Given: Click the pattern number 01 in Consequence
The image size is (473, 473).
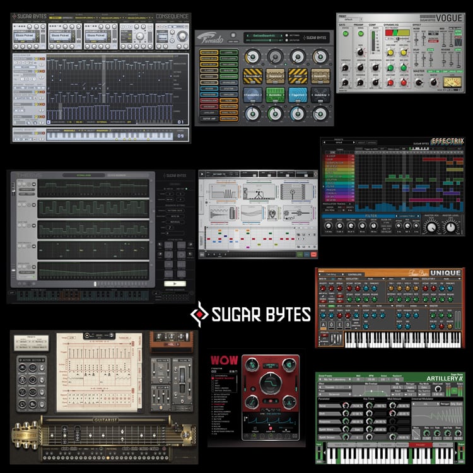Looking at the screenshot, I should point(180,122).
